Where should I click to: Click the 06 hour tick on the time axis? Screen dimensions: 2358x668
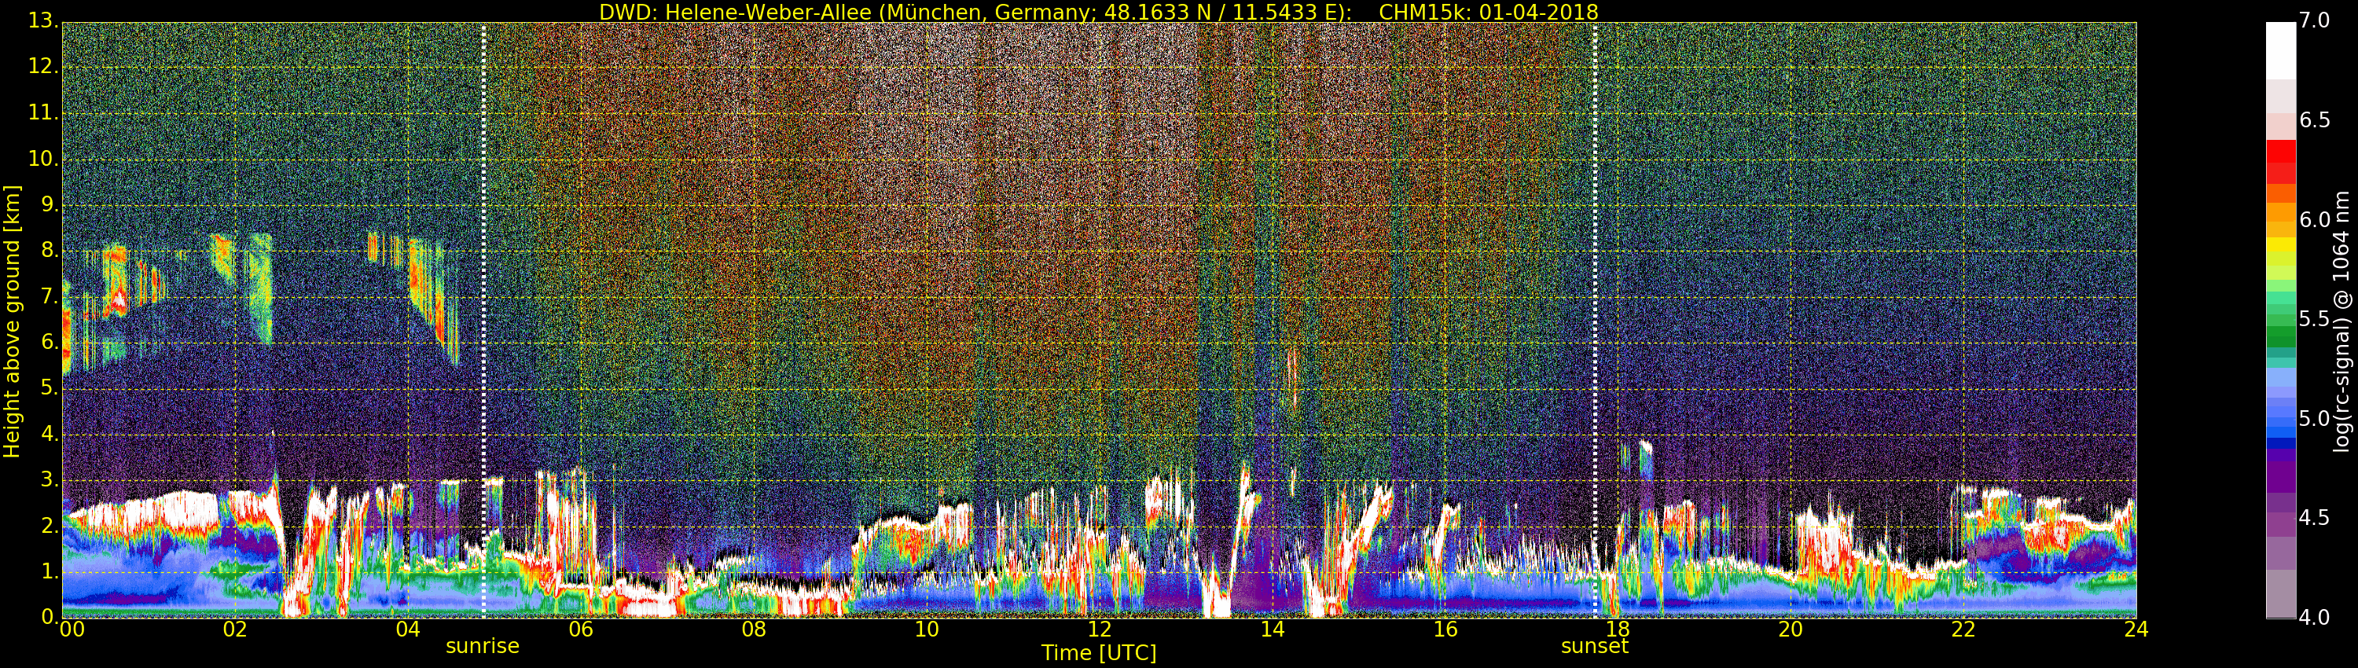click(580, 629)
